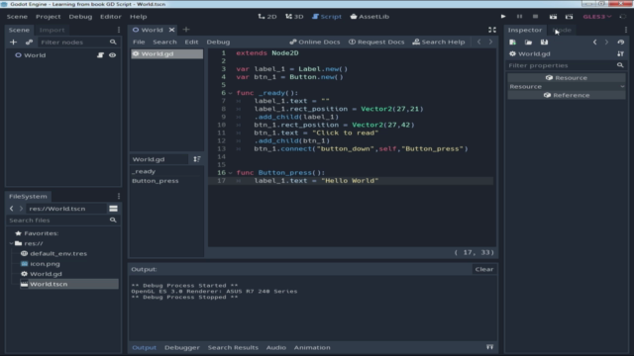
Task: Create a new resource in Inspector
Action: tap(513, 42)
